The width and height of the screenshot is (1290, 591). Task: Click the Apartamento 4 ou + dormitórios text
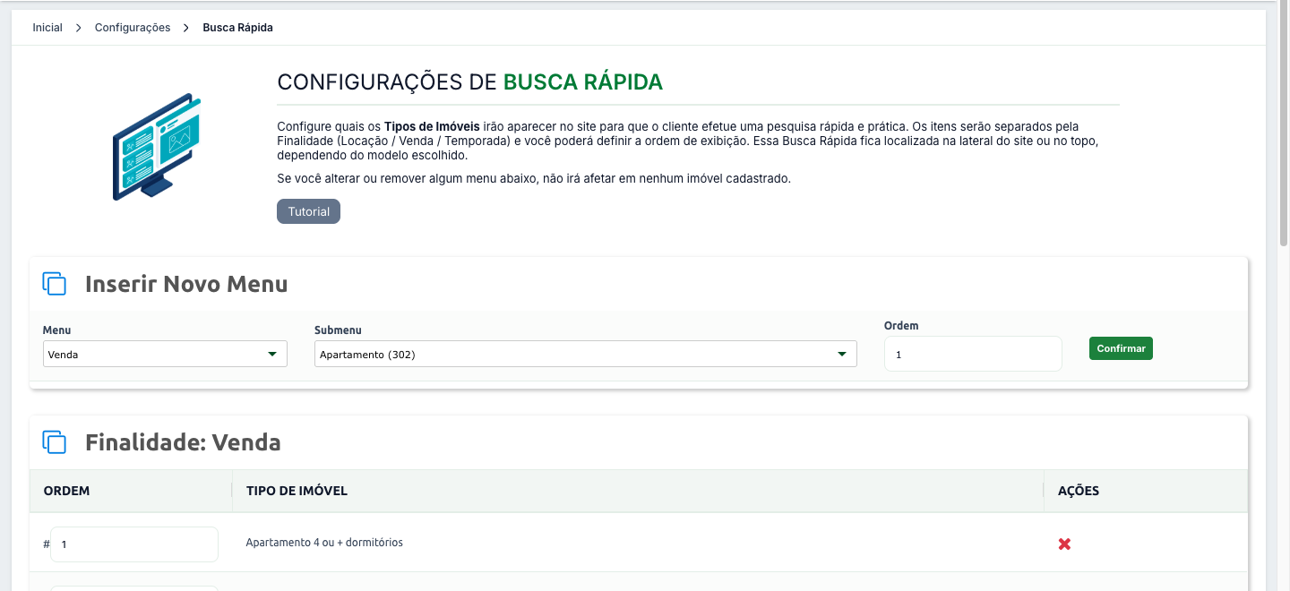[324, 543]
